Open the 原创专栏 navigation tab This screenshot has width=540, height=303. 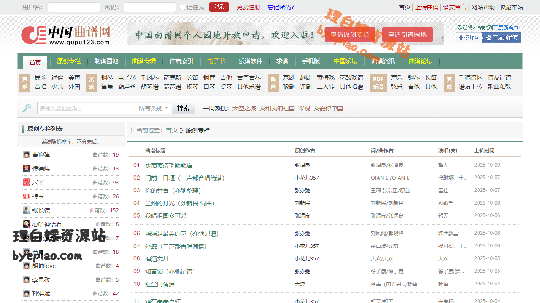click(x=69, y=61)
